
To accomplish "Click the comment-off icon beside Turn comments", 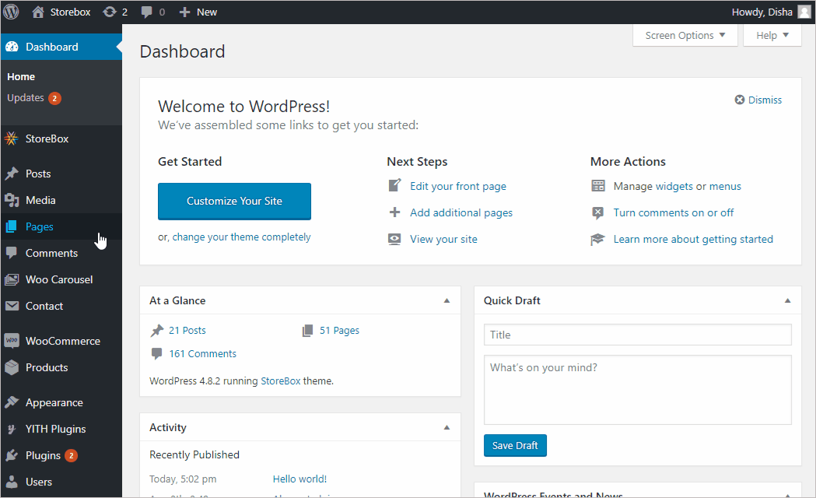I will tap(598, 212).
